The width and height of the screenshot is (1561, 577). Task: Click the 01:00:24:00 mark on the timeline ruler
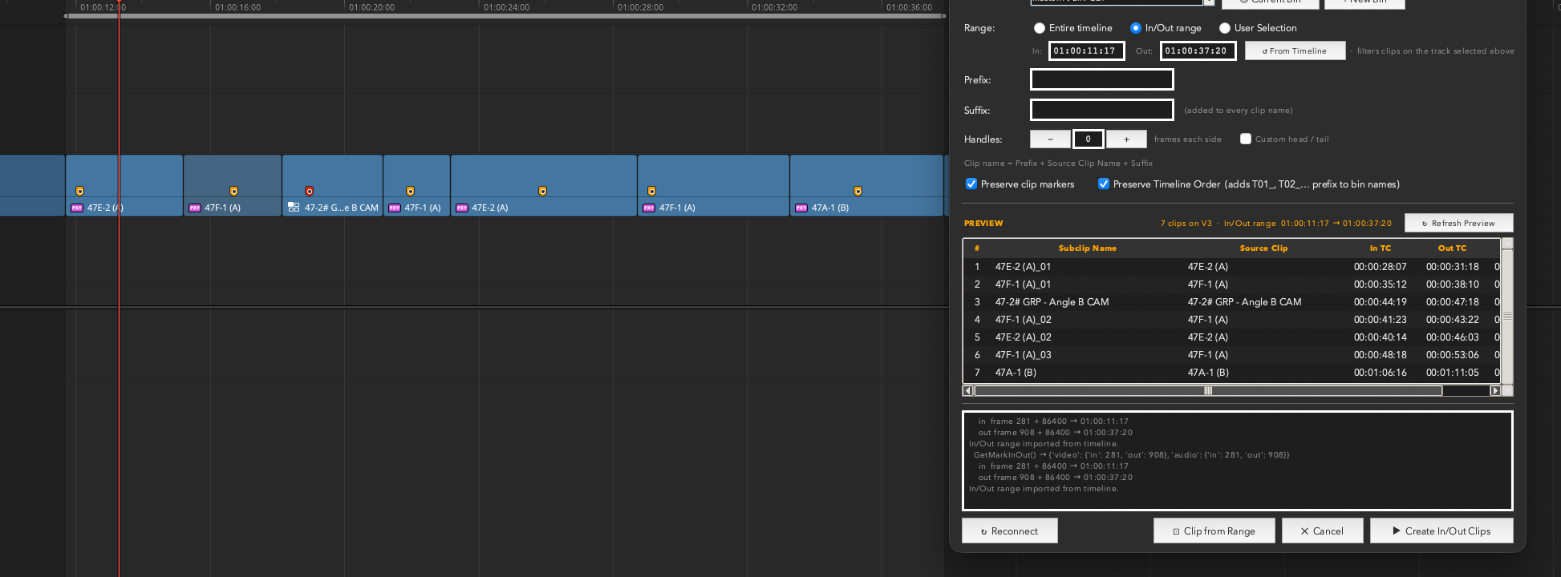click(x=506, y=7)
